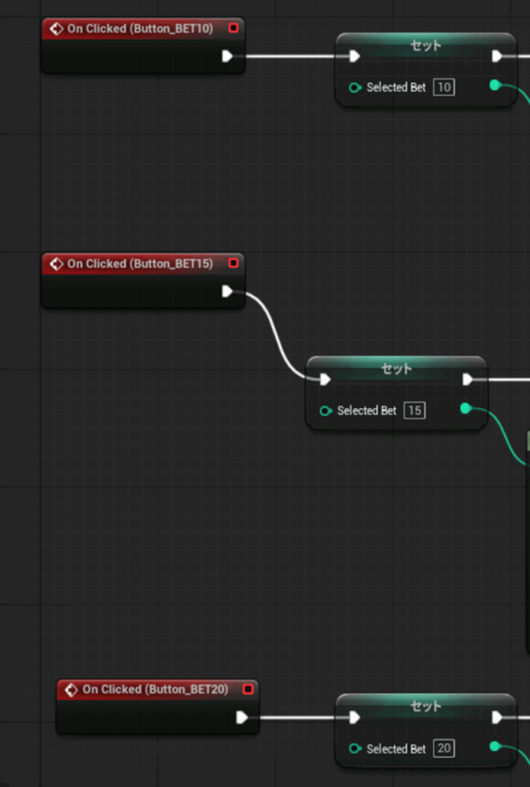The width and height of the screenshot is (530, 787).
Task: Select the On Clicked (Button_BET20) event node title
Action: click(x=155, y=689)
